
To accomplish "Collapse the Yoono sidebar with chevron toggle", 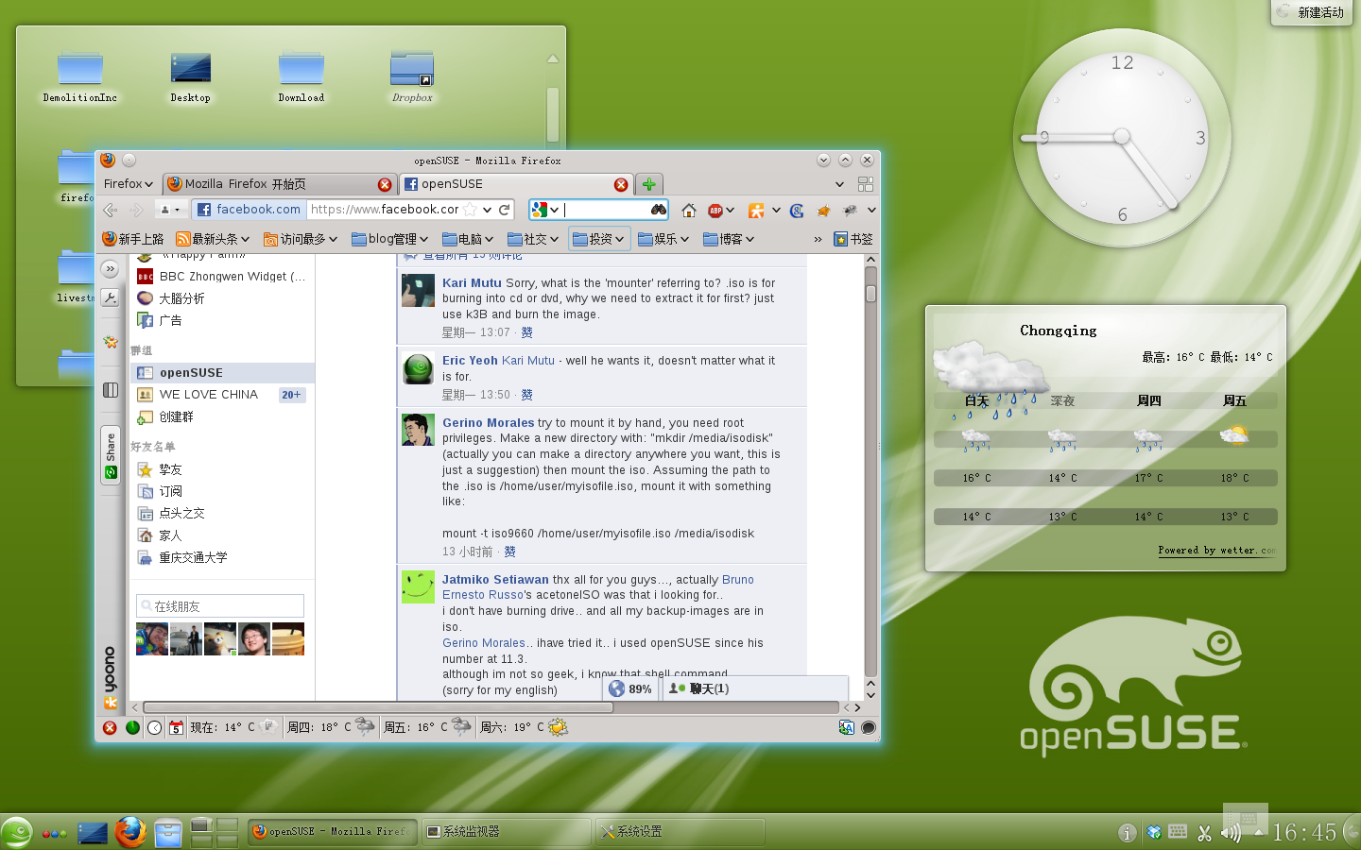I will pyautogui.click(x=110, y=269).
